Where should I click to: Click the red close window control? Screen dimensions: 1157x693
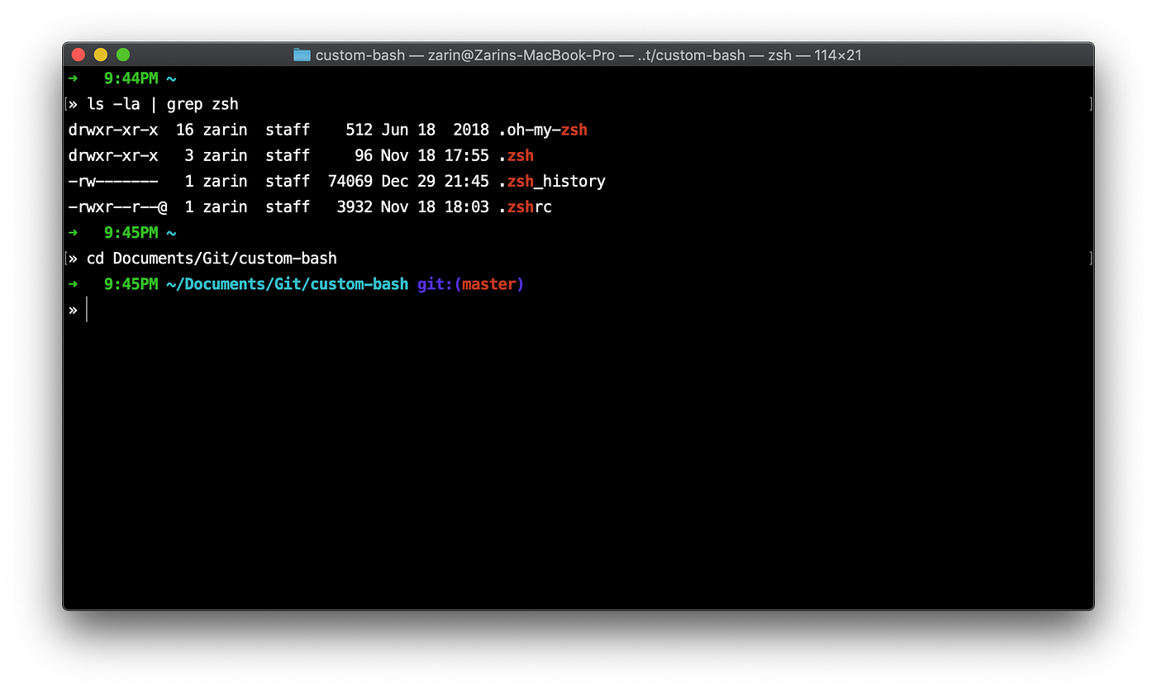77,54
